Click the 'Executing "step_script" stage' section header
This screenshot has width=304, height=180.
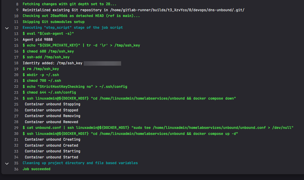pyautogui.click(x=72, y=28)
